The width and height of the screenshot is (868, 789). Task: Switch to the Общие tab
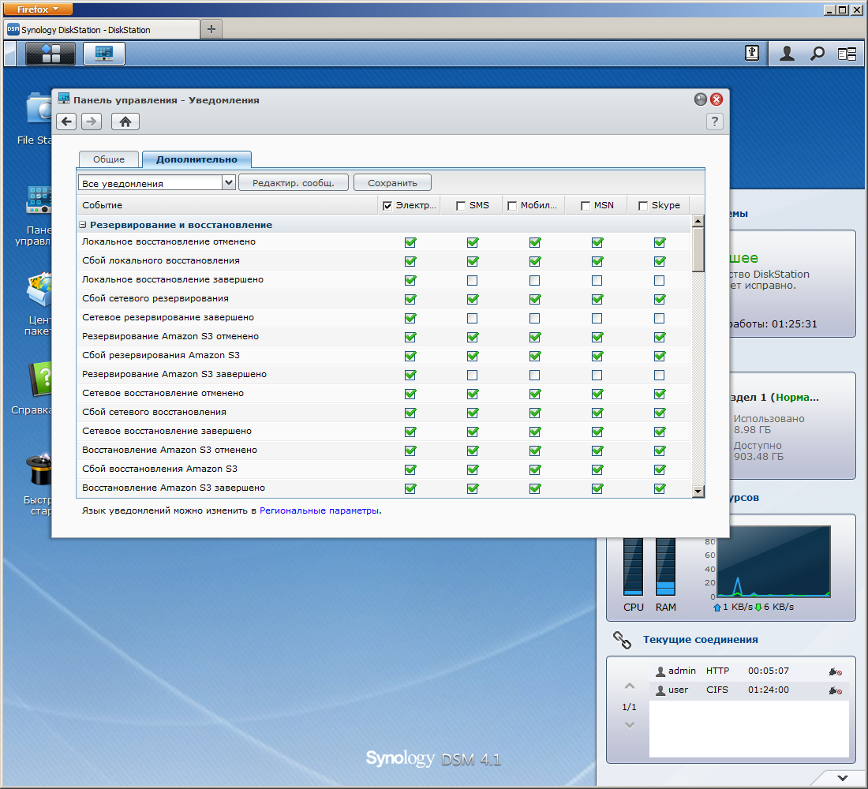tap(109, 159)
